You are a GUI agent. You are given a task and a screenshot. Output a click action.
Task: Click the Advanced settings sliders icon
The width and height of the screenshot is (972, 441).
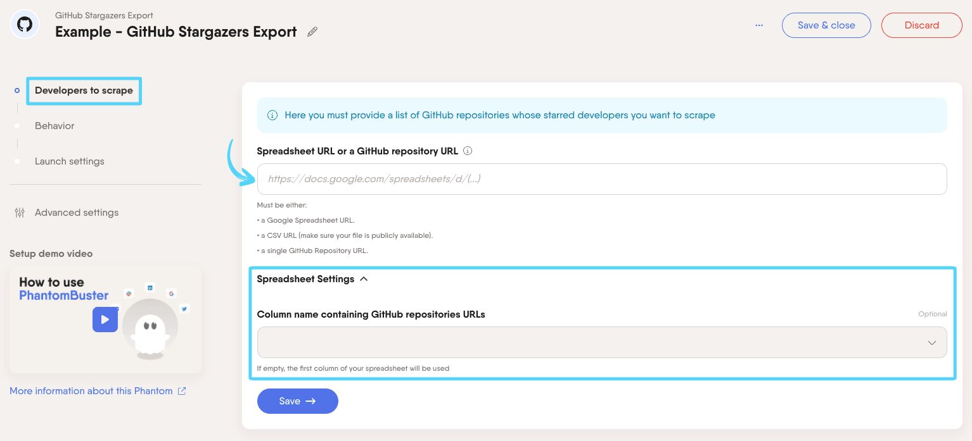20,213
